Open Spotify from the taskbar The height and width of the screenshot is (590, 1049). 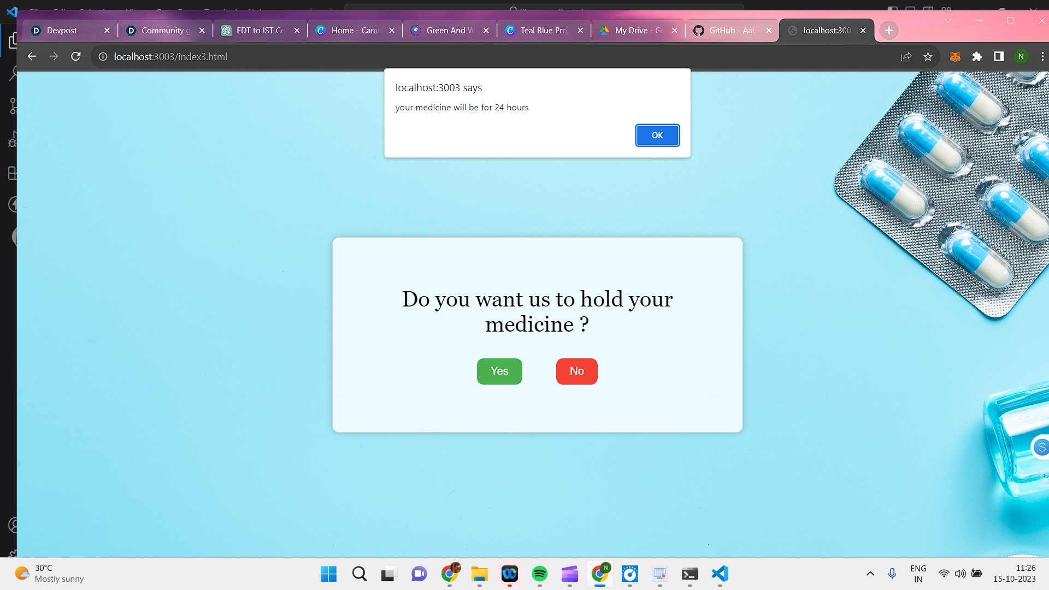click(539, 574)
